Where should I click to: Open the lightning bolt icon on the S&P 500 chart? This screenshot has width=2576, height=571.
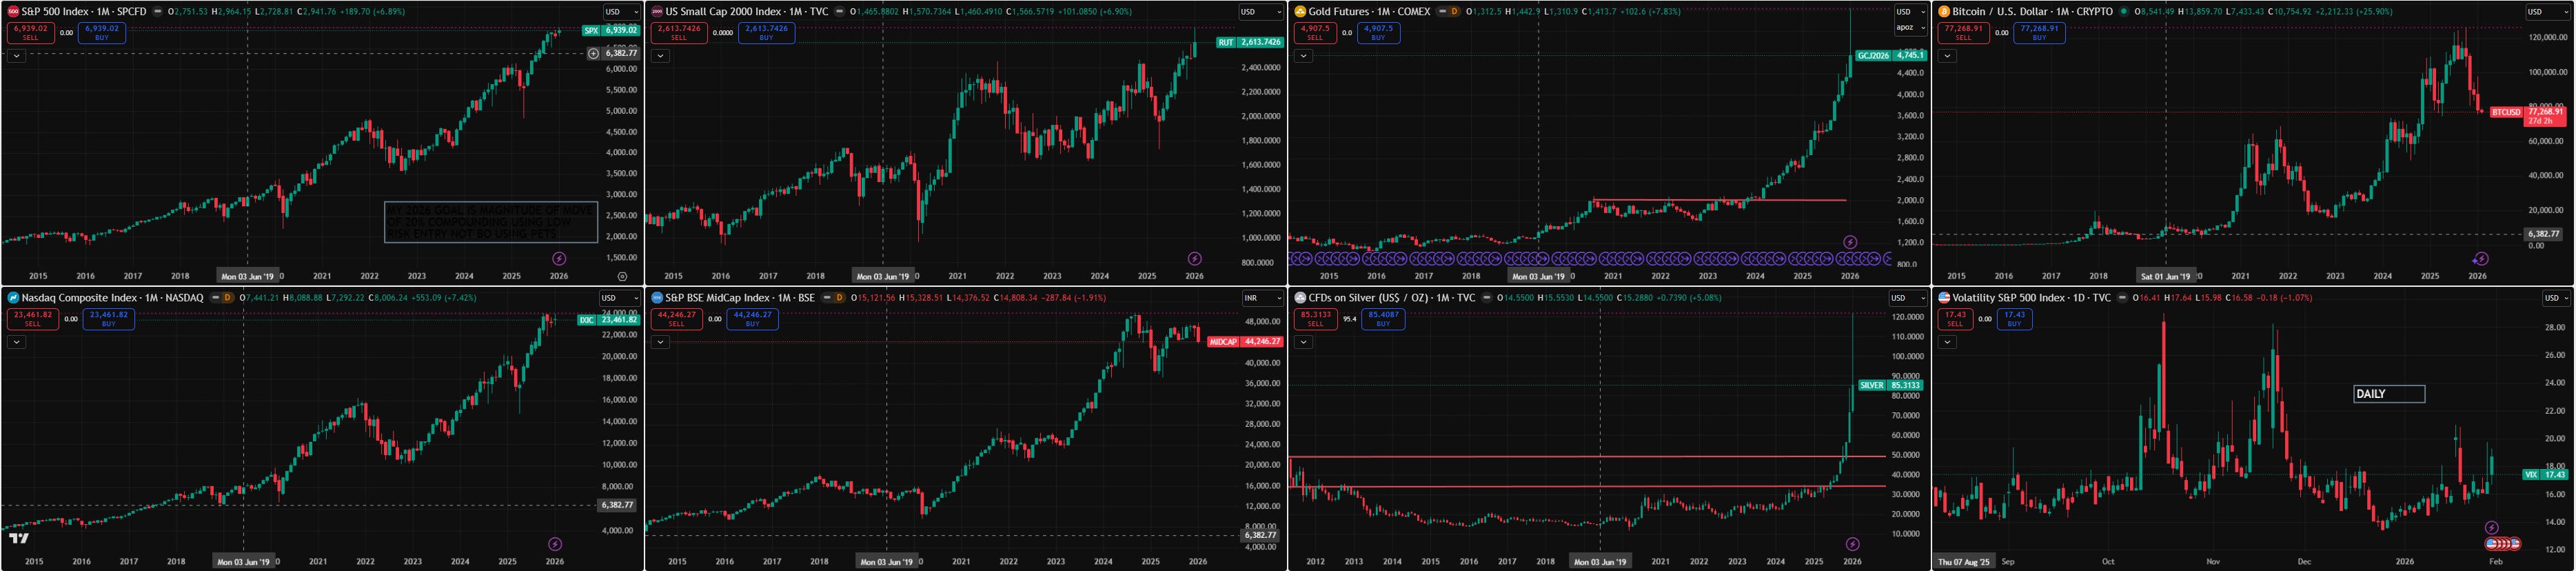(x=559, y=258)
